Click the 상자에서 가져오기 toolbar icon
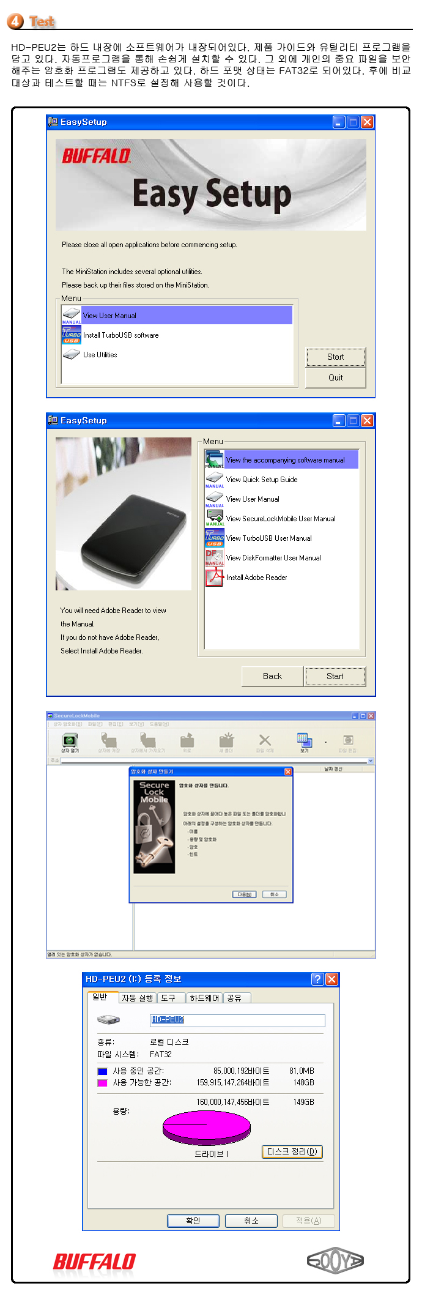Image resolution: width=422 pixels, height=1297 pixels. pyautogui.click(x=147, y=743)
